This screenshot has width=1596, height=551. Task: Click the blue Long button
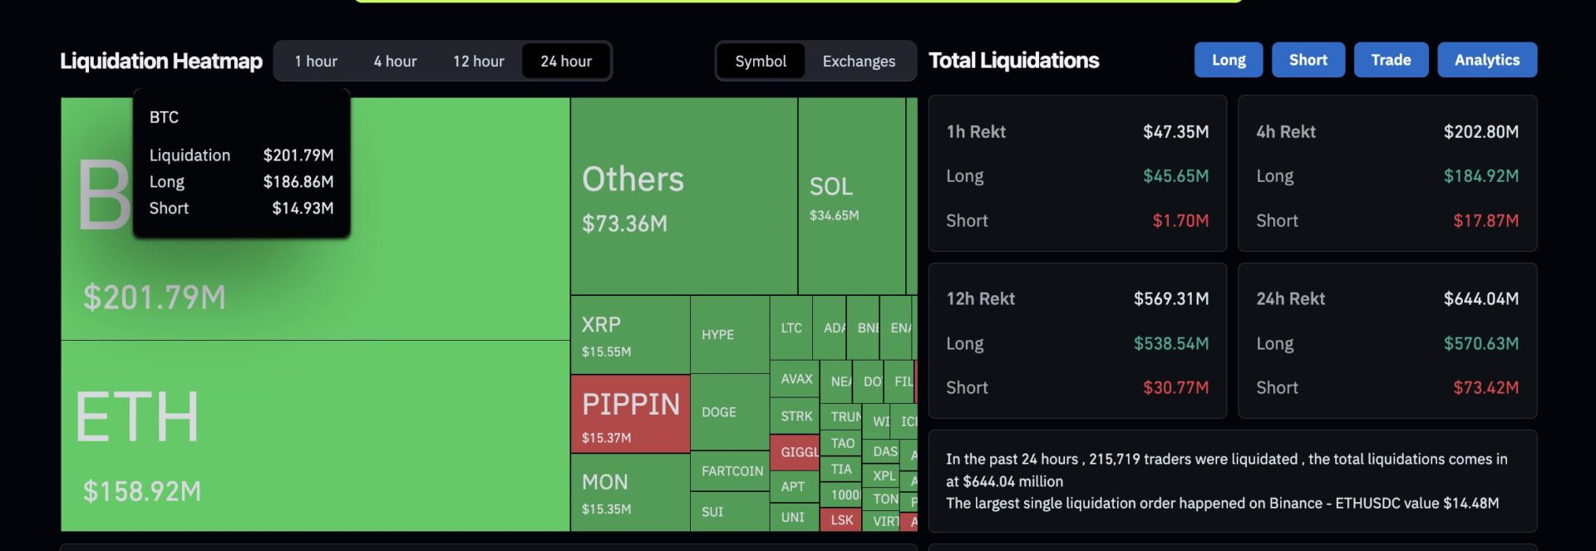pyautogui.click(x=1228, y=60)
